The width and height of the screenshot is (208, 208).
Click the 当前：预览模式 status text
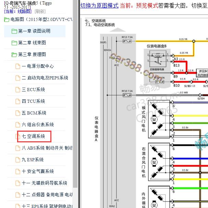[x=139, y=6]
